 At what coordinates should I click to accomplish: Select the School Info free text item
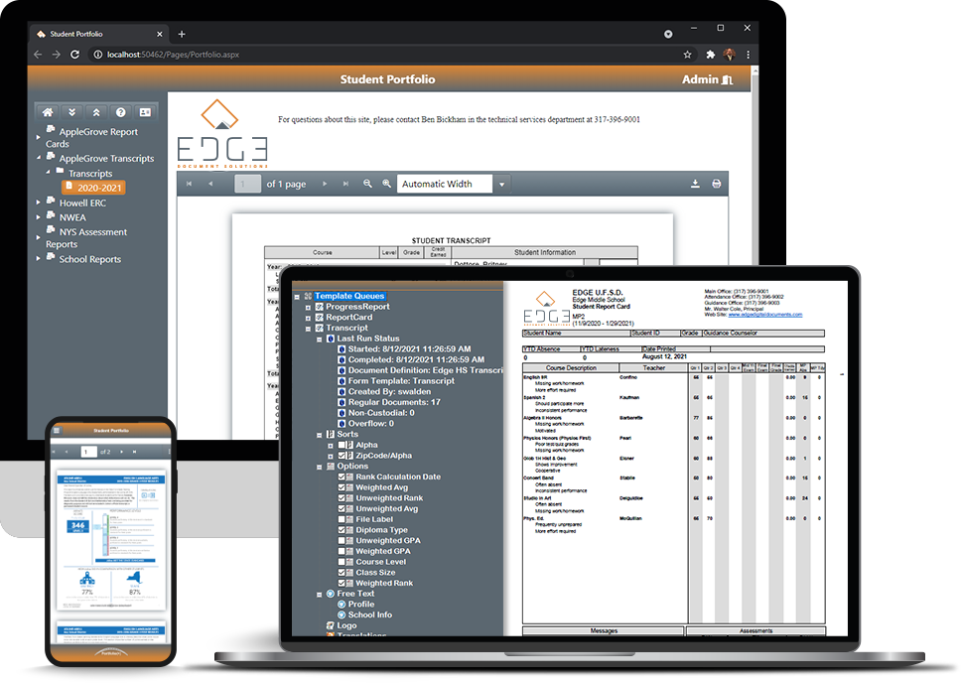[x=370, y=615]
